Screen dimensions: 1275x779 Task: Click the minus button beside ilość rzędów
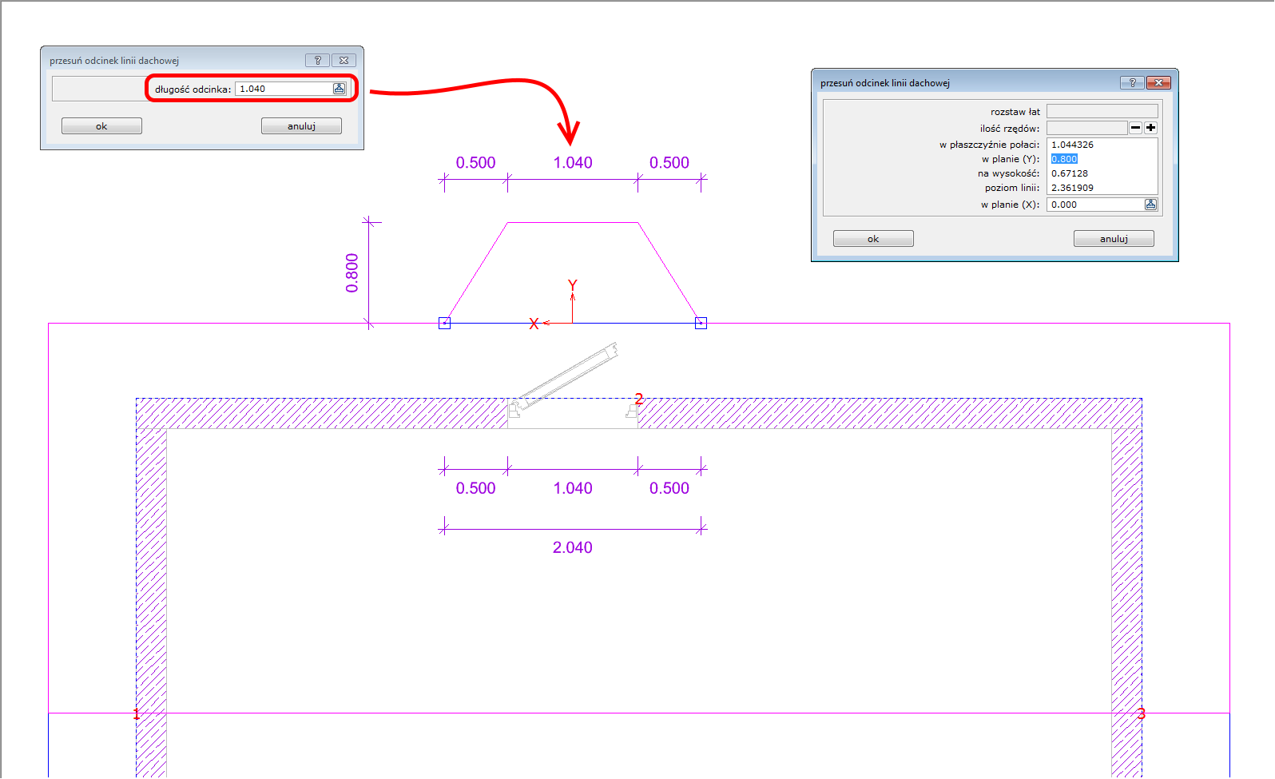[x=1135, y=128]
